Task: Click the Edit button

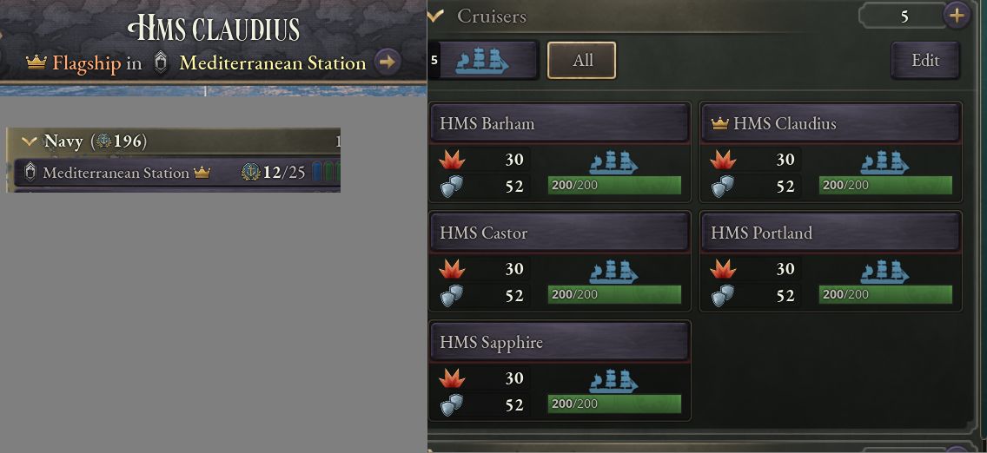Action: [x=924, y=61]
